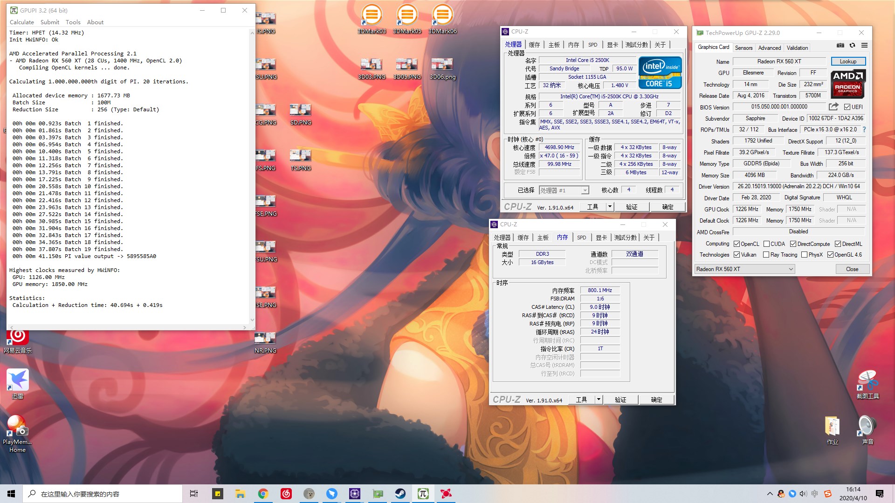Screen dimensions: 895x503
Task: Click the Windows search box on taskbar
Action: (x=103, y=494)
